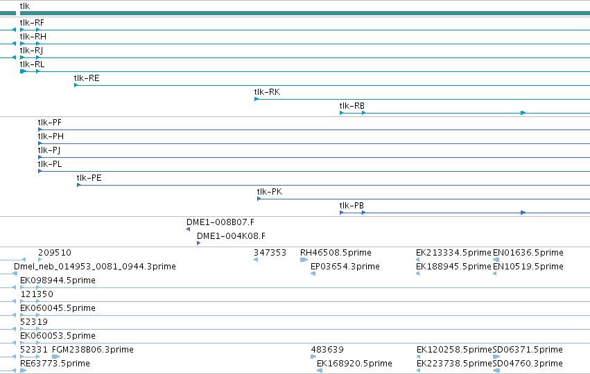Select protein tlk-PF label
Screen dimensions: 590x374
click(50, 123)
